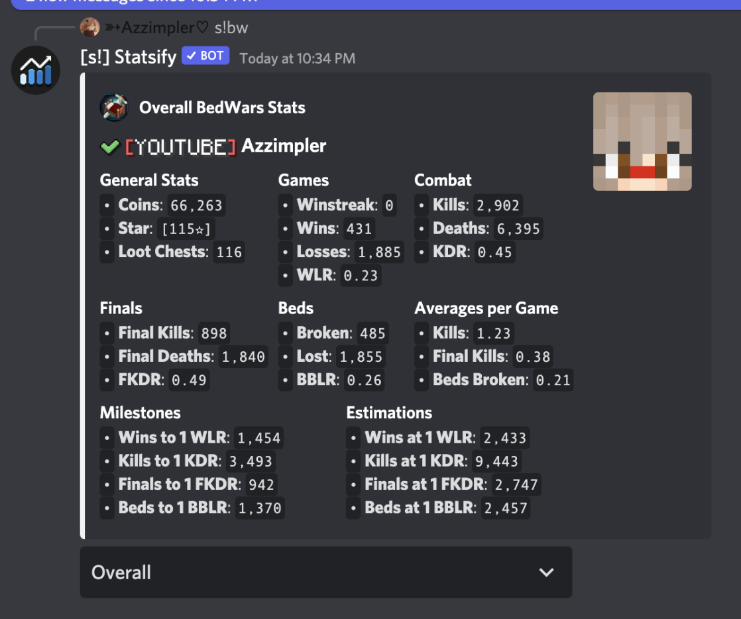Open the Statsify bot avatar

tap(35, 70)
